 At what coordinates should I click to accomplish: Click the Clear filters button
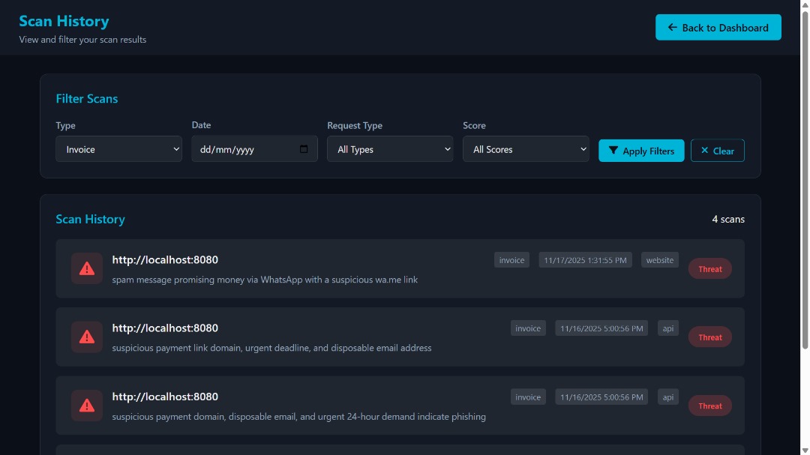pos(718,151)
